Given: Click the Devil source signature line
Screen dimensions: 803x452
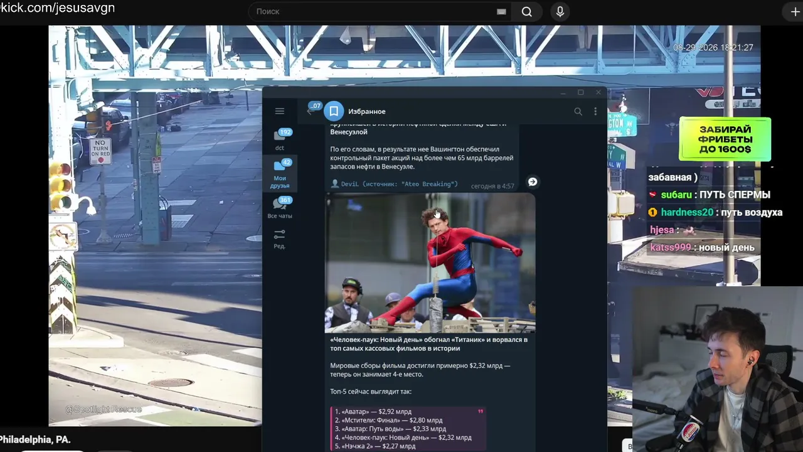Looking at the screenshot, I should (395, 184).
